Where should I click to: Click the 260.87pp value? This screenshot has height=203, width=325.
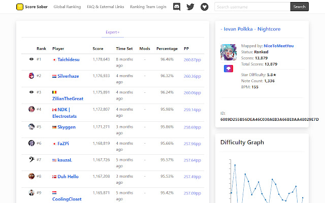coord(192,60)
